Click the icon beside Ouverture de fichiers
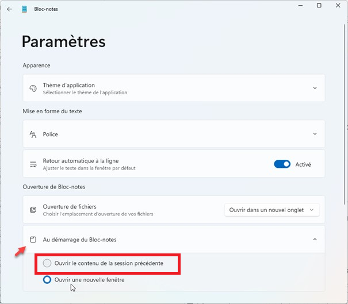The height and width of the screenshot is (304, 348). 33,210
